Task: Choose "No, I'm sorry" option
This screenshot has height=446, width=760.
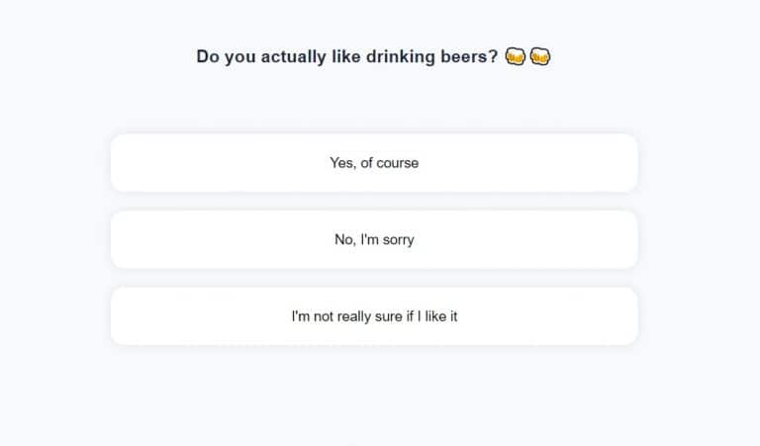Action: pyautogui.click(x=374, y=239)
